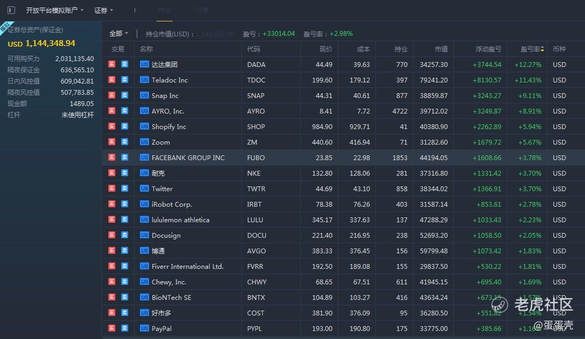
Task: Toggle the sidebar panel icon
Action: (11, 10)
